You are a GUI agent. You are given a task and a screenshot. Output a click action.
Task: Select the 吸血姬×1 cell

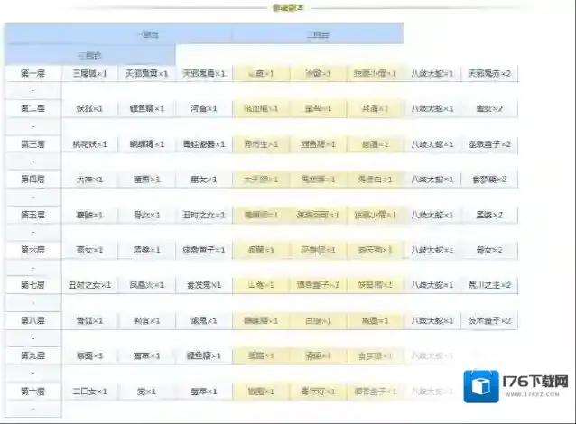261,108
